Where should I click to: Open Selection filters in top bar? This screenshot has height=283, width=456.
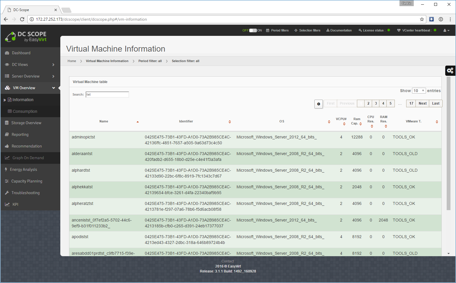click(307, 30)
